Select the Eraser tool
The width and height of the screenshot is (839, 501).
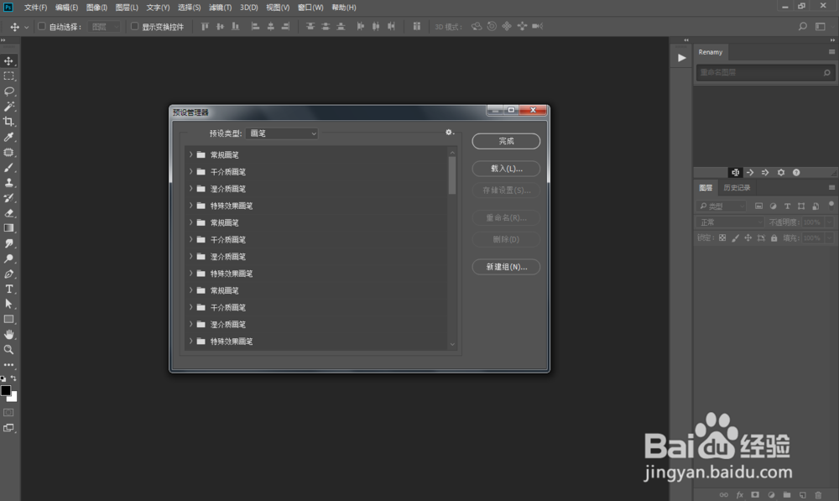[8, 213]
